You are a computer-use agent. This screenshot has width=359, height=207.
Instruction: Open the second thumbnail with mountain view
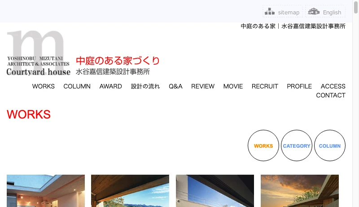tap(130, 191)
